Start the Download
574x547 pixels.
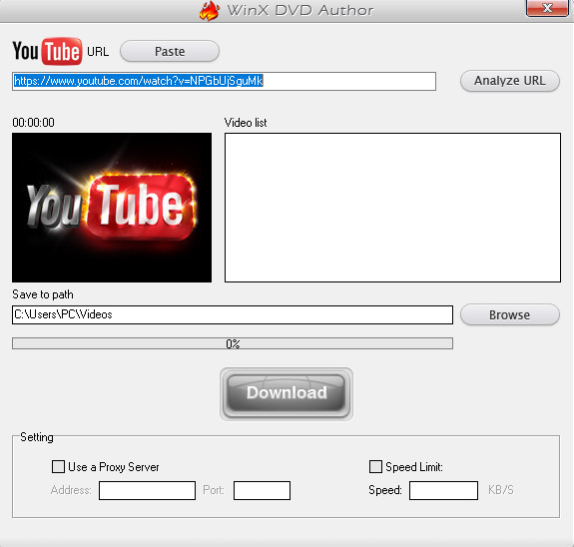coord(287,393)
